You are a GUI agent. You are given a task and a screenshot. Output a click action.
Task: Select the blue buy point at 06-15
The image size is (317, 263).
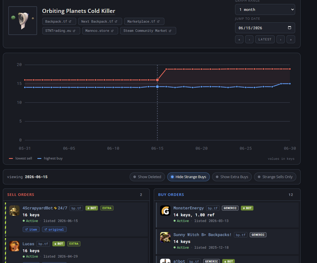pyautogui.click(x=158, y=87)
